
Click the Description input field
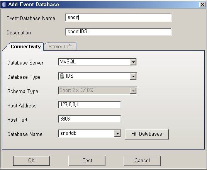coord(119,32)
